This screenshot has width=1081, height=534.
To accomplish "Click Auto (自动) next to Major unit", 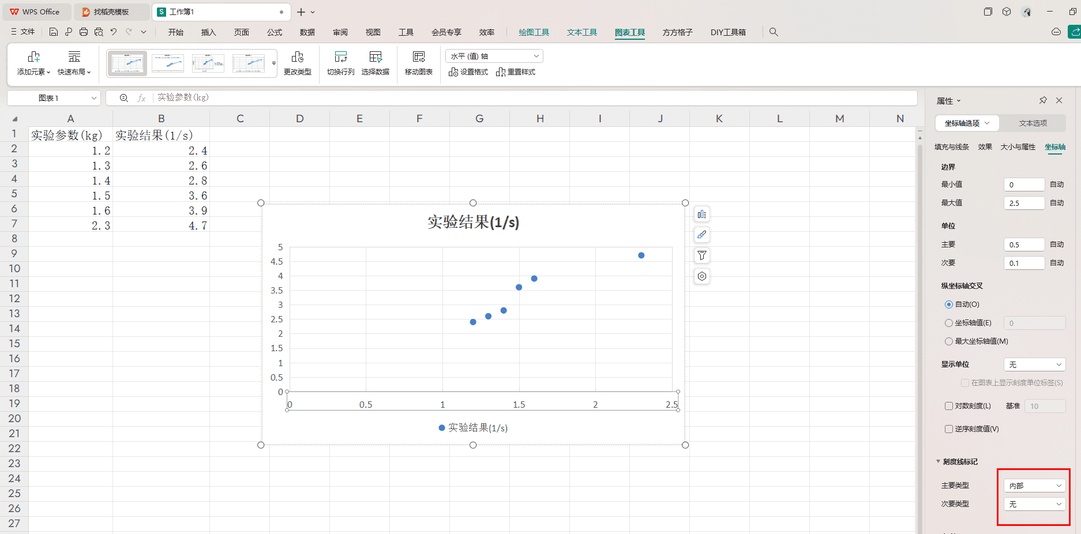I will pos(1057,245).
